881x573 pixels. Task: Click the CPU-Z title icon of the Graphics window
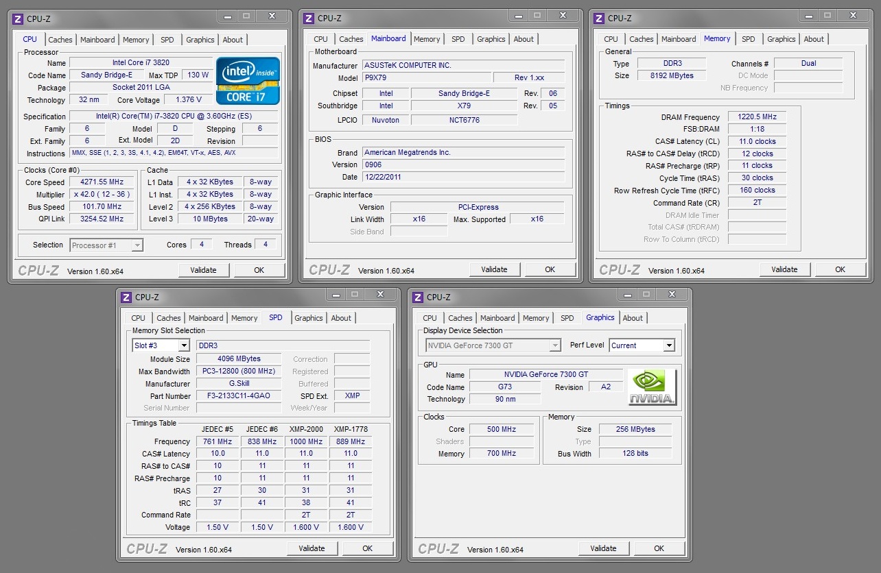pyautogui.click(x=418, y=297)
